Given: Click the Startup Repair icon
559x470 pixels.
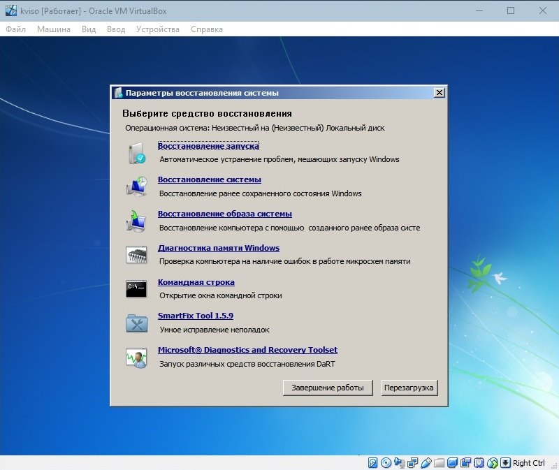Looking at the screenshot, I should 136,152.
